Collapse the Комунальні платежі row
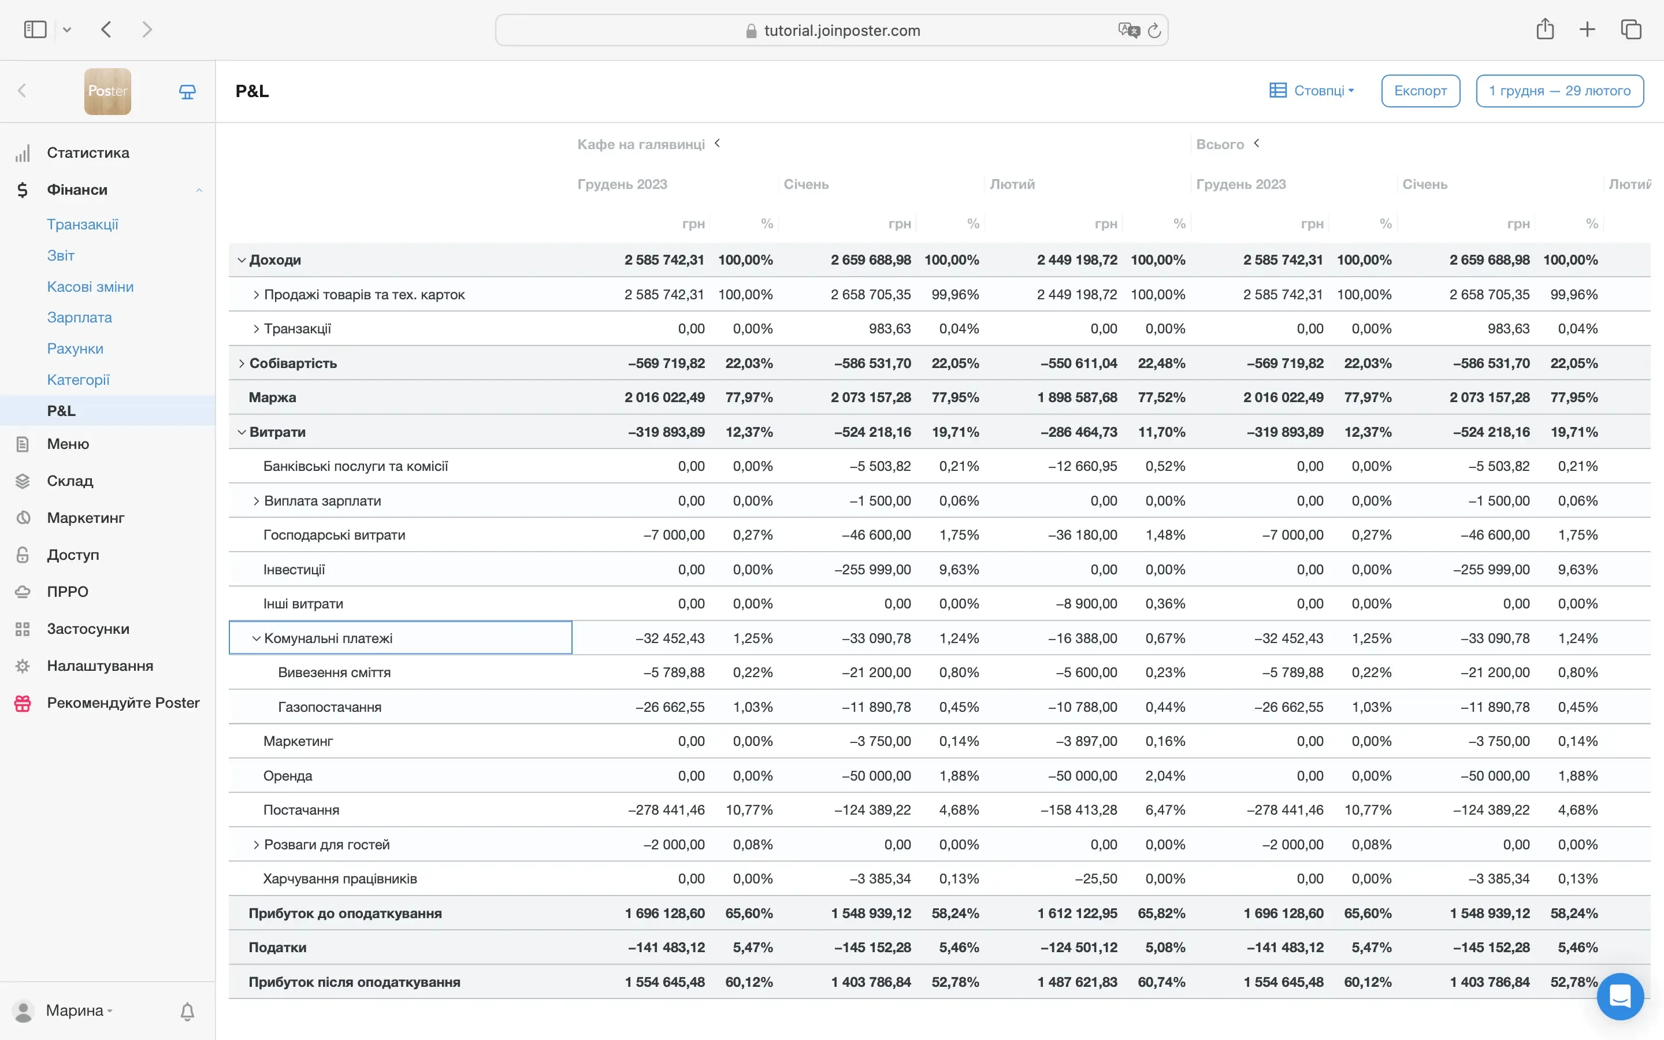 [256, 638]
